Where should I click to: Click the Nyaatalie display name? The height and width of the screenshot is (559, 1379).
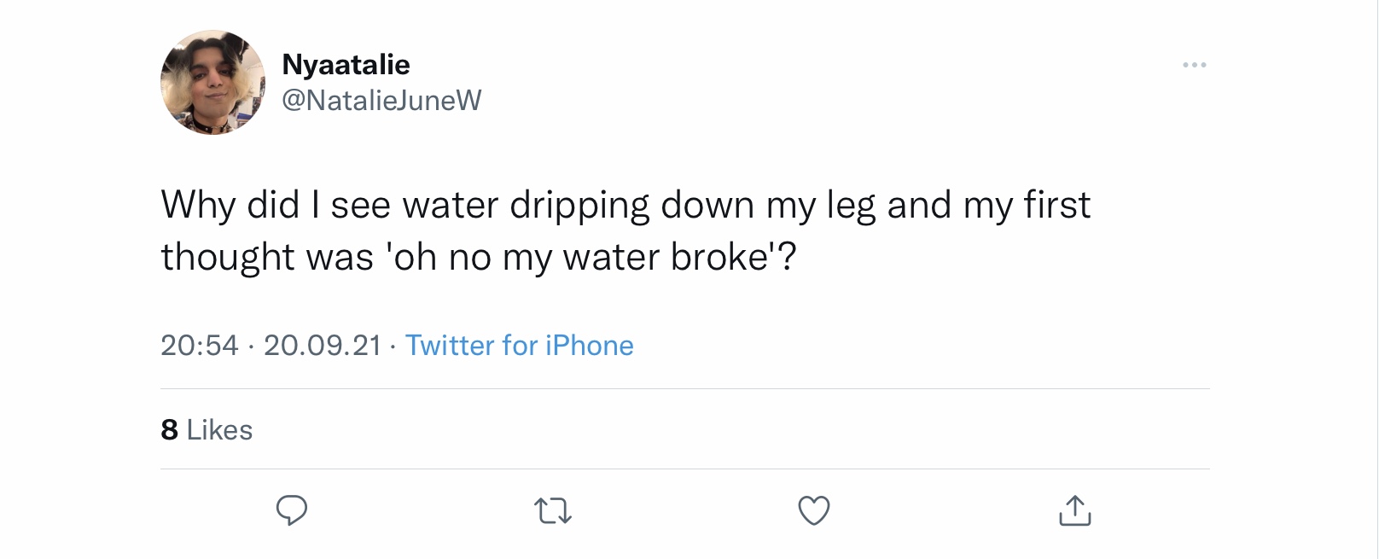coord(346,64)
